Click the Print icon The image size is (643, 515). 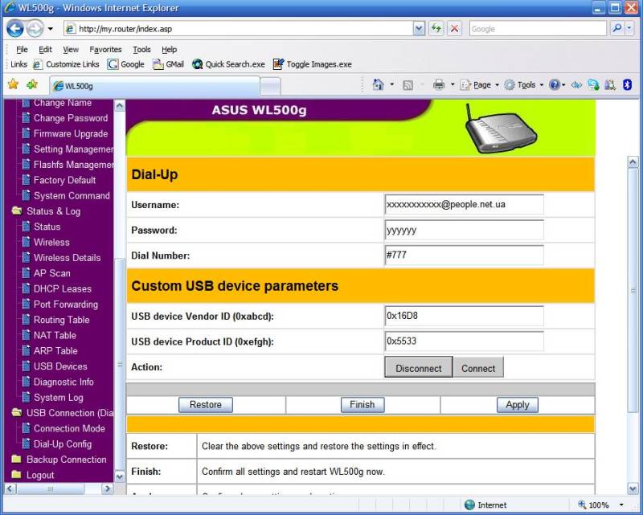click(x=440, y=84)
